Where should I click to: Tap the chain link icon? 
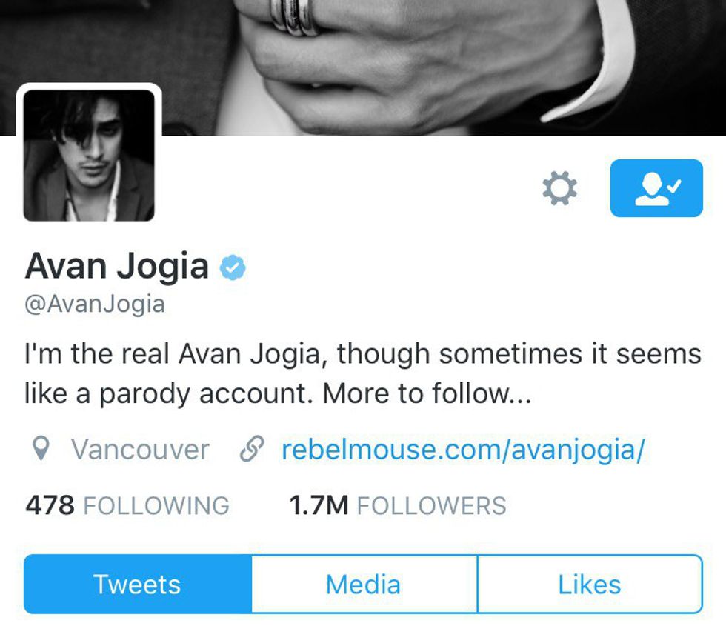click(x=252, y=449)
